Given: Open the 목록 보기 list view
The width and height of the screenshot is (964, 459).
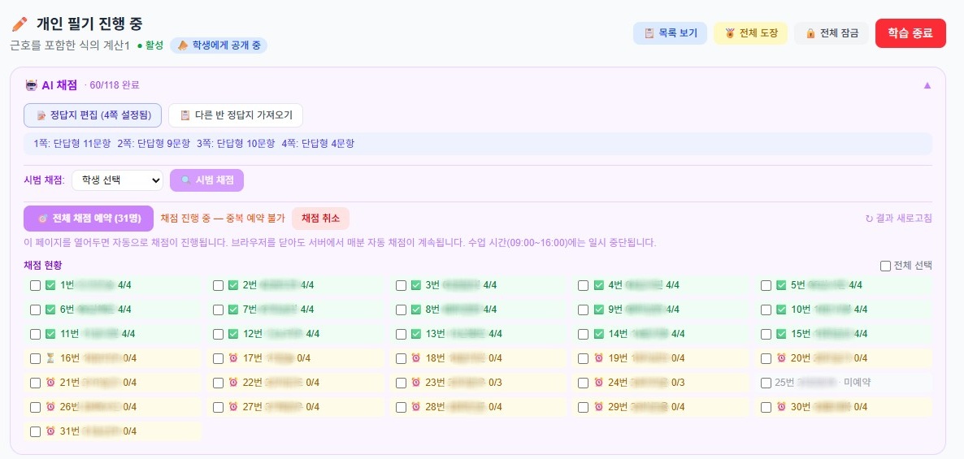Looking at the screenshot, I should (x=670, y=33).
